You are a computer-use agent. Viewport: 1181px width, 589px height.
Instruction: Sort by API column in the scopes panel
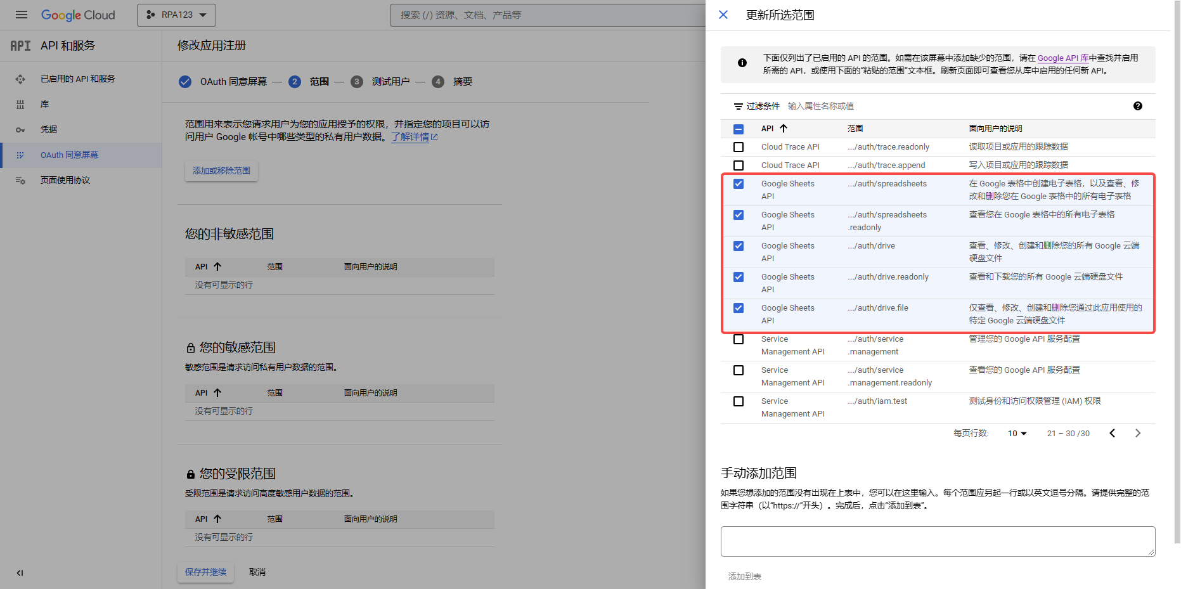click(774, 129)
